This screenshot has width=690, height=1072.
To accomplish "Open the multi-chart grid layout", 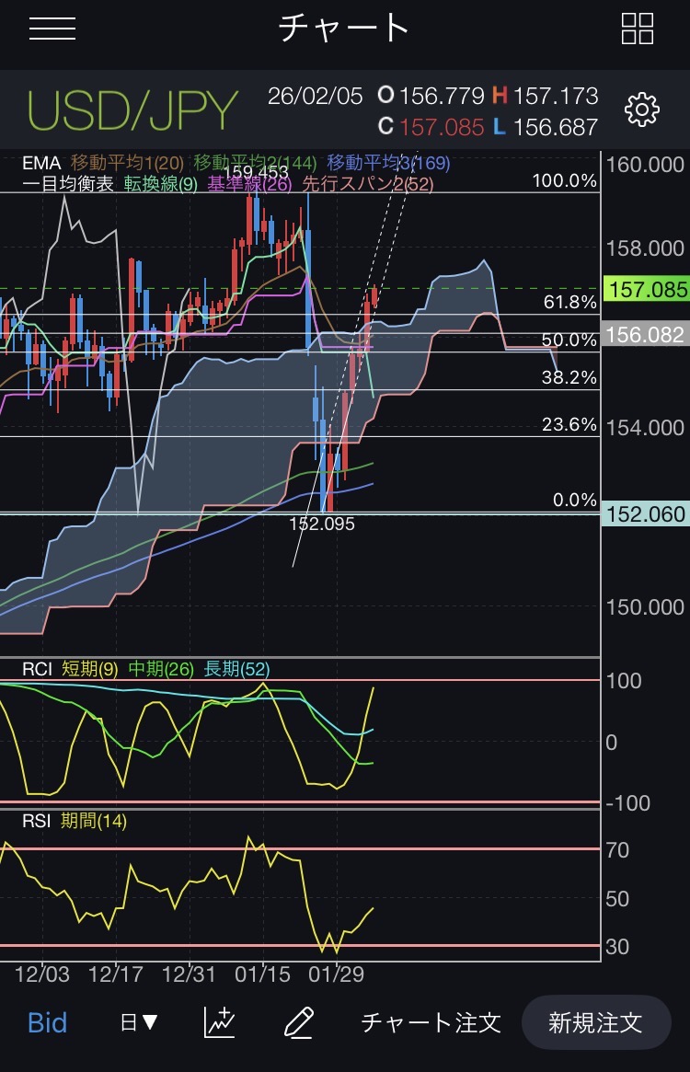I will (637, 29).
